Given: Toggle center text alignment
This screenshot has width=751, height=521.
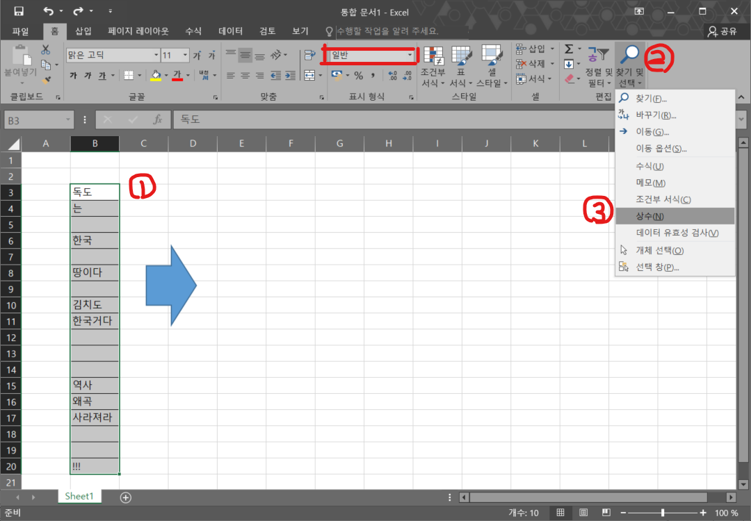Looking at the screenshot, I should (245, 76).
